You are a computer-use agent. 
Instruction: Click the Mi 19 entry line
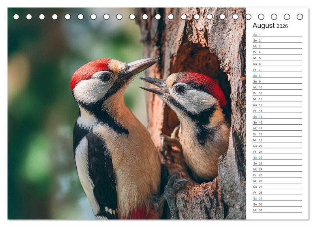tap(277, 140)
